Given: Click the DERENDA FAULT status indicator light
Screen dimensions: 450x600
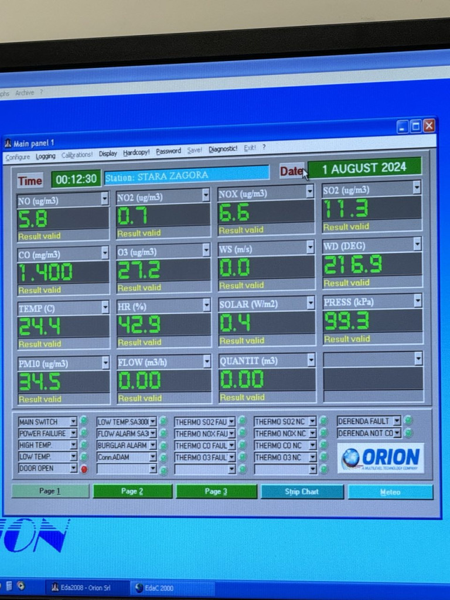Looking at the screenshot, I should [x=408, y=420].
